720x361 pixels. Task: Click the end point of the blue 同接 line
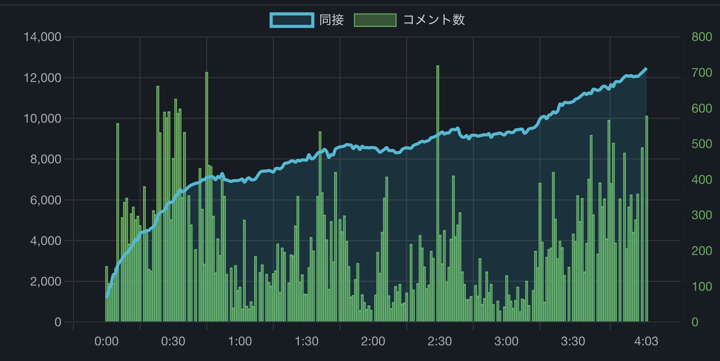tap(646, 69)
